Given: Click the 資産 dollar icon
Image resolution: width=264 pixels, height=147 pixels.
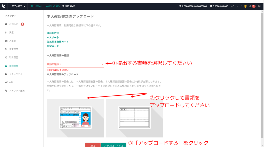Looking at the screenshot, I should pos(6,32).
